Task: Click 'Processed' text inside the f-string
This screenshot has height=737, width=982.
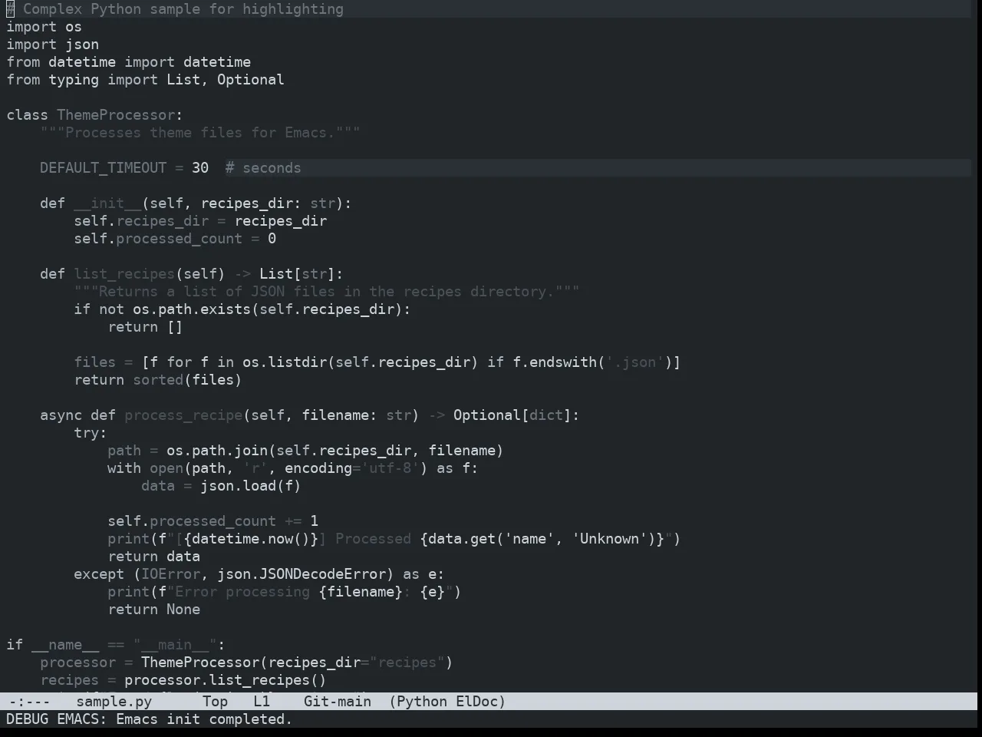Action: (373, 539)
